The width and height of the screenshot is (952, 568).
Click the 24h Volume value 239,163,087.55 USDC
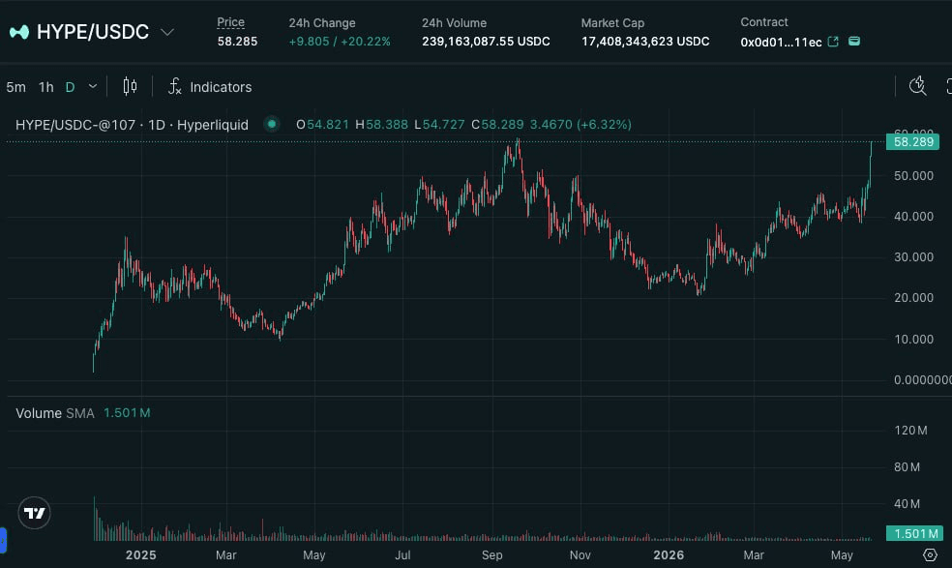[x=486, y=42]
